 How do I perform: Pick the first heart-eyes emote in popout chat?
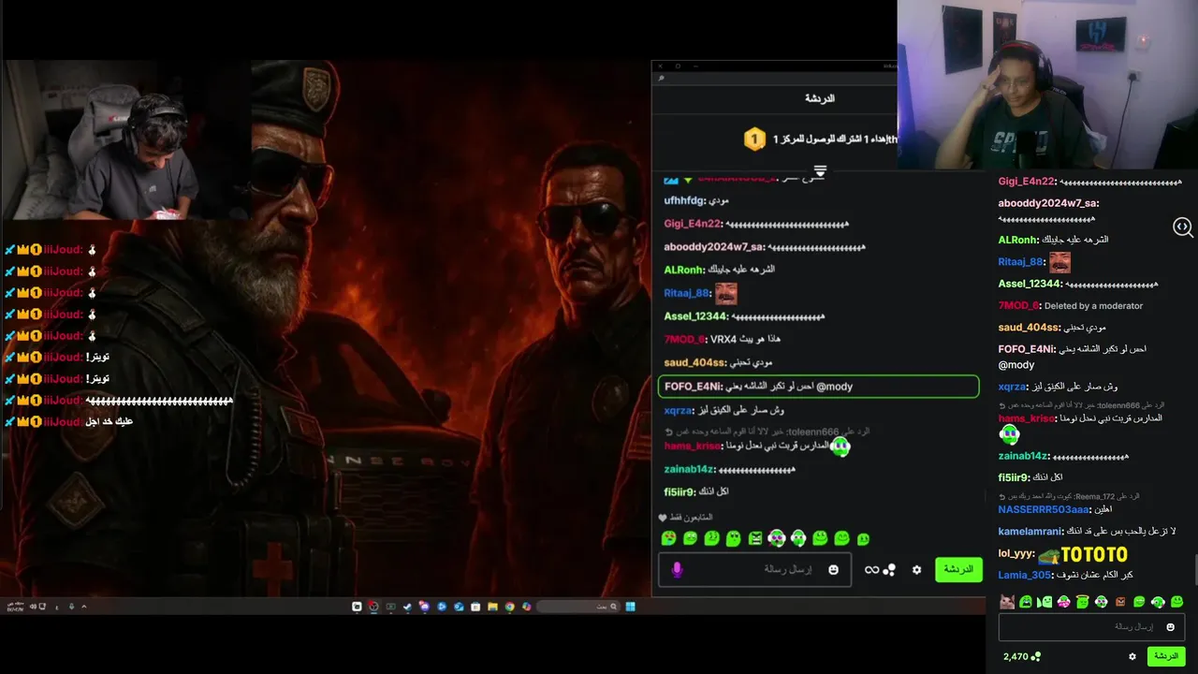point(668,538)
